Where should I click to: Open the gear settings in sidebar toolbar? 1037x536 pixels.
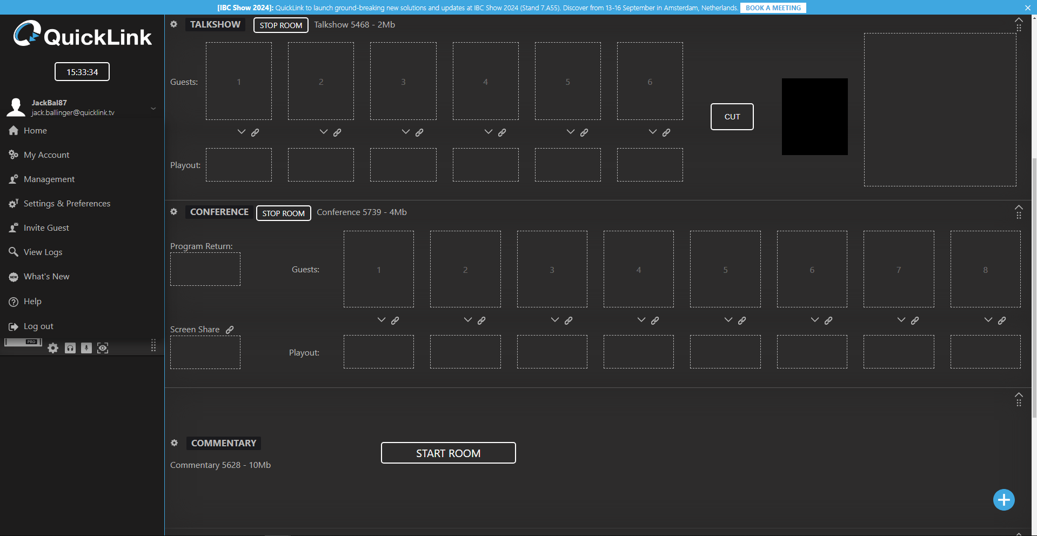pyautogui.click(x=53, y=348)
